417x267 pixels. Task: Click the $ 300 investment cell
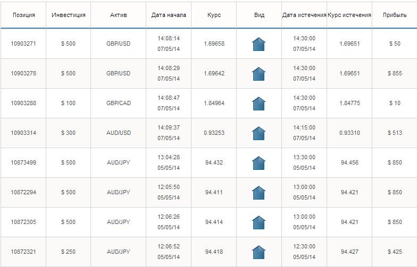[x=68, y=133]
